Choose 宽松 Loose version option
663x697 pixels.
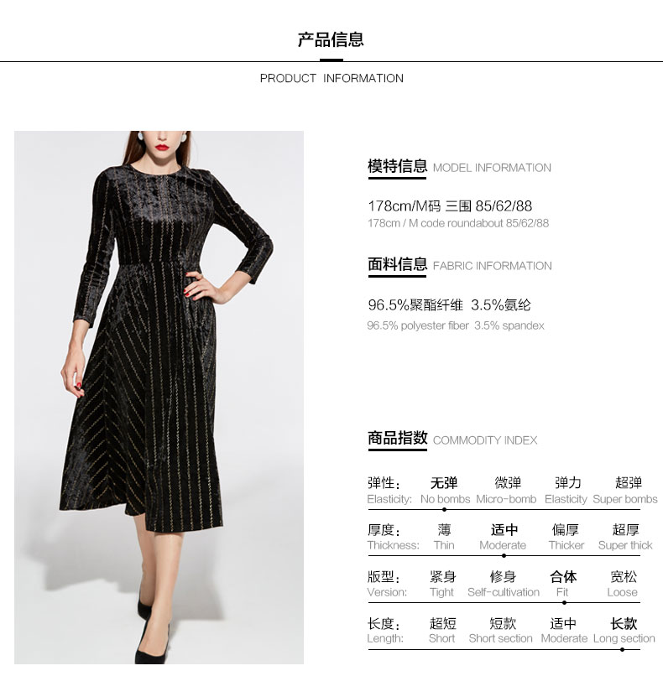tap(623, 584)
